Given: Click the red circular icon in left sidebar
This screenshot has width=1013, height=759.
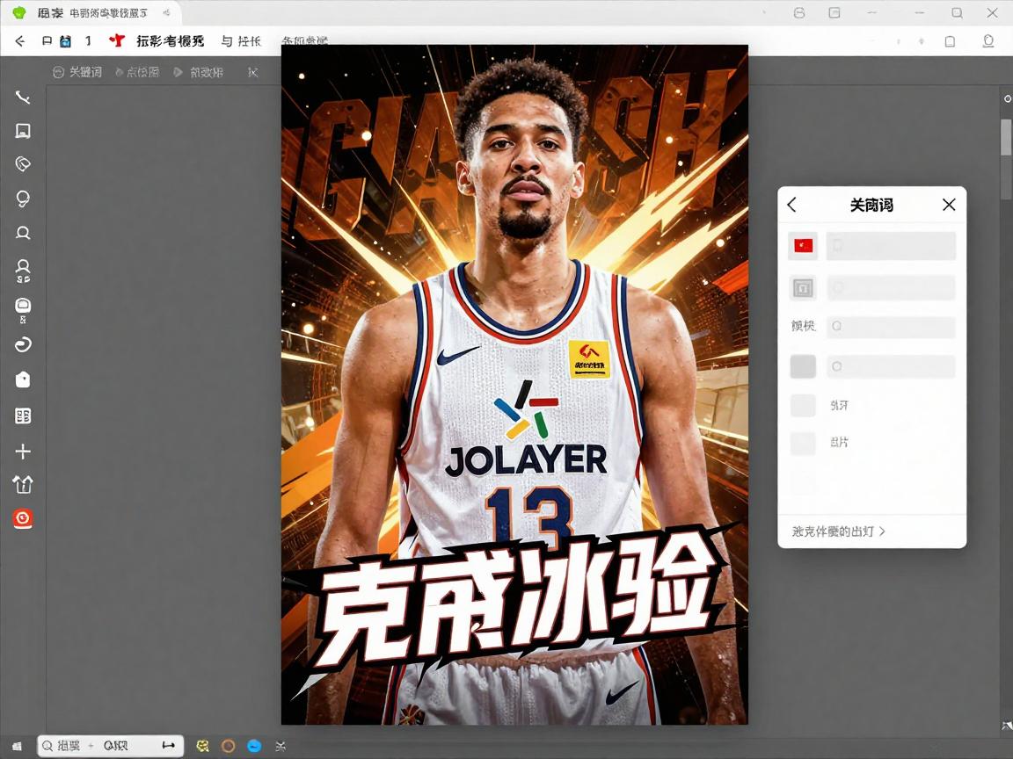Looking at the screenshot, I should [23, 519].
